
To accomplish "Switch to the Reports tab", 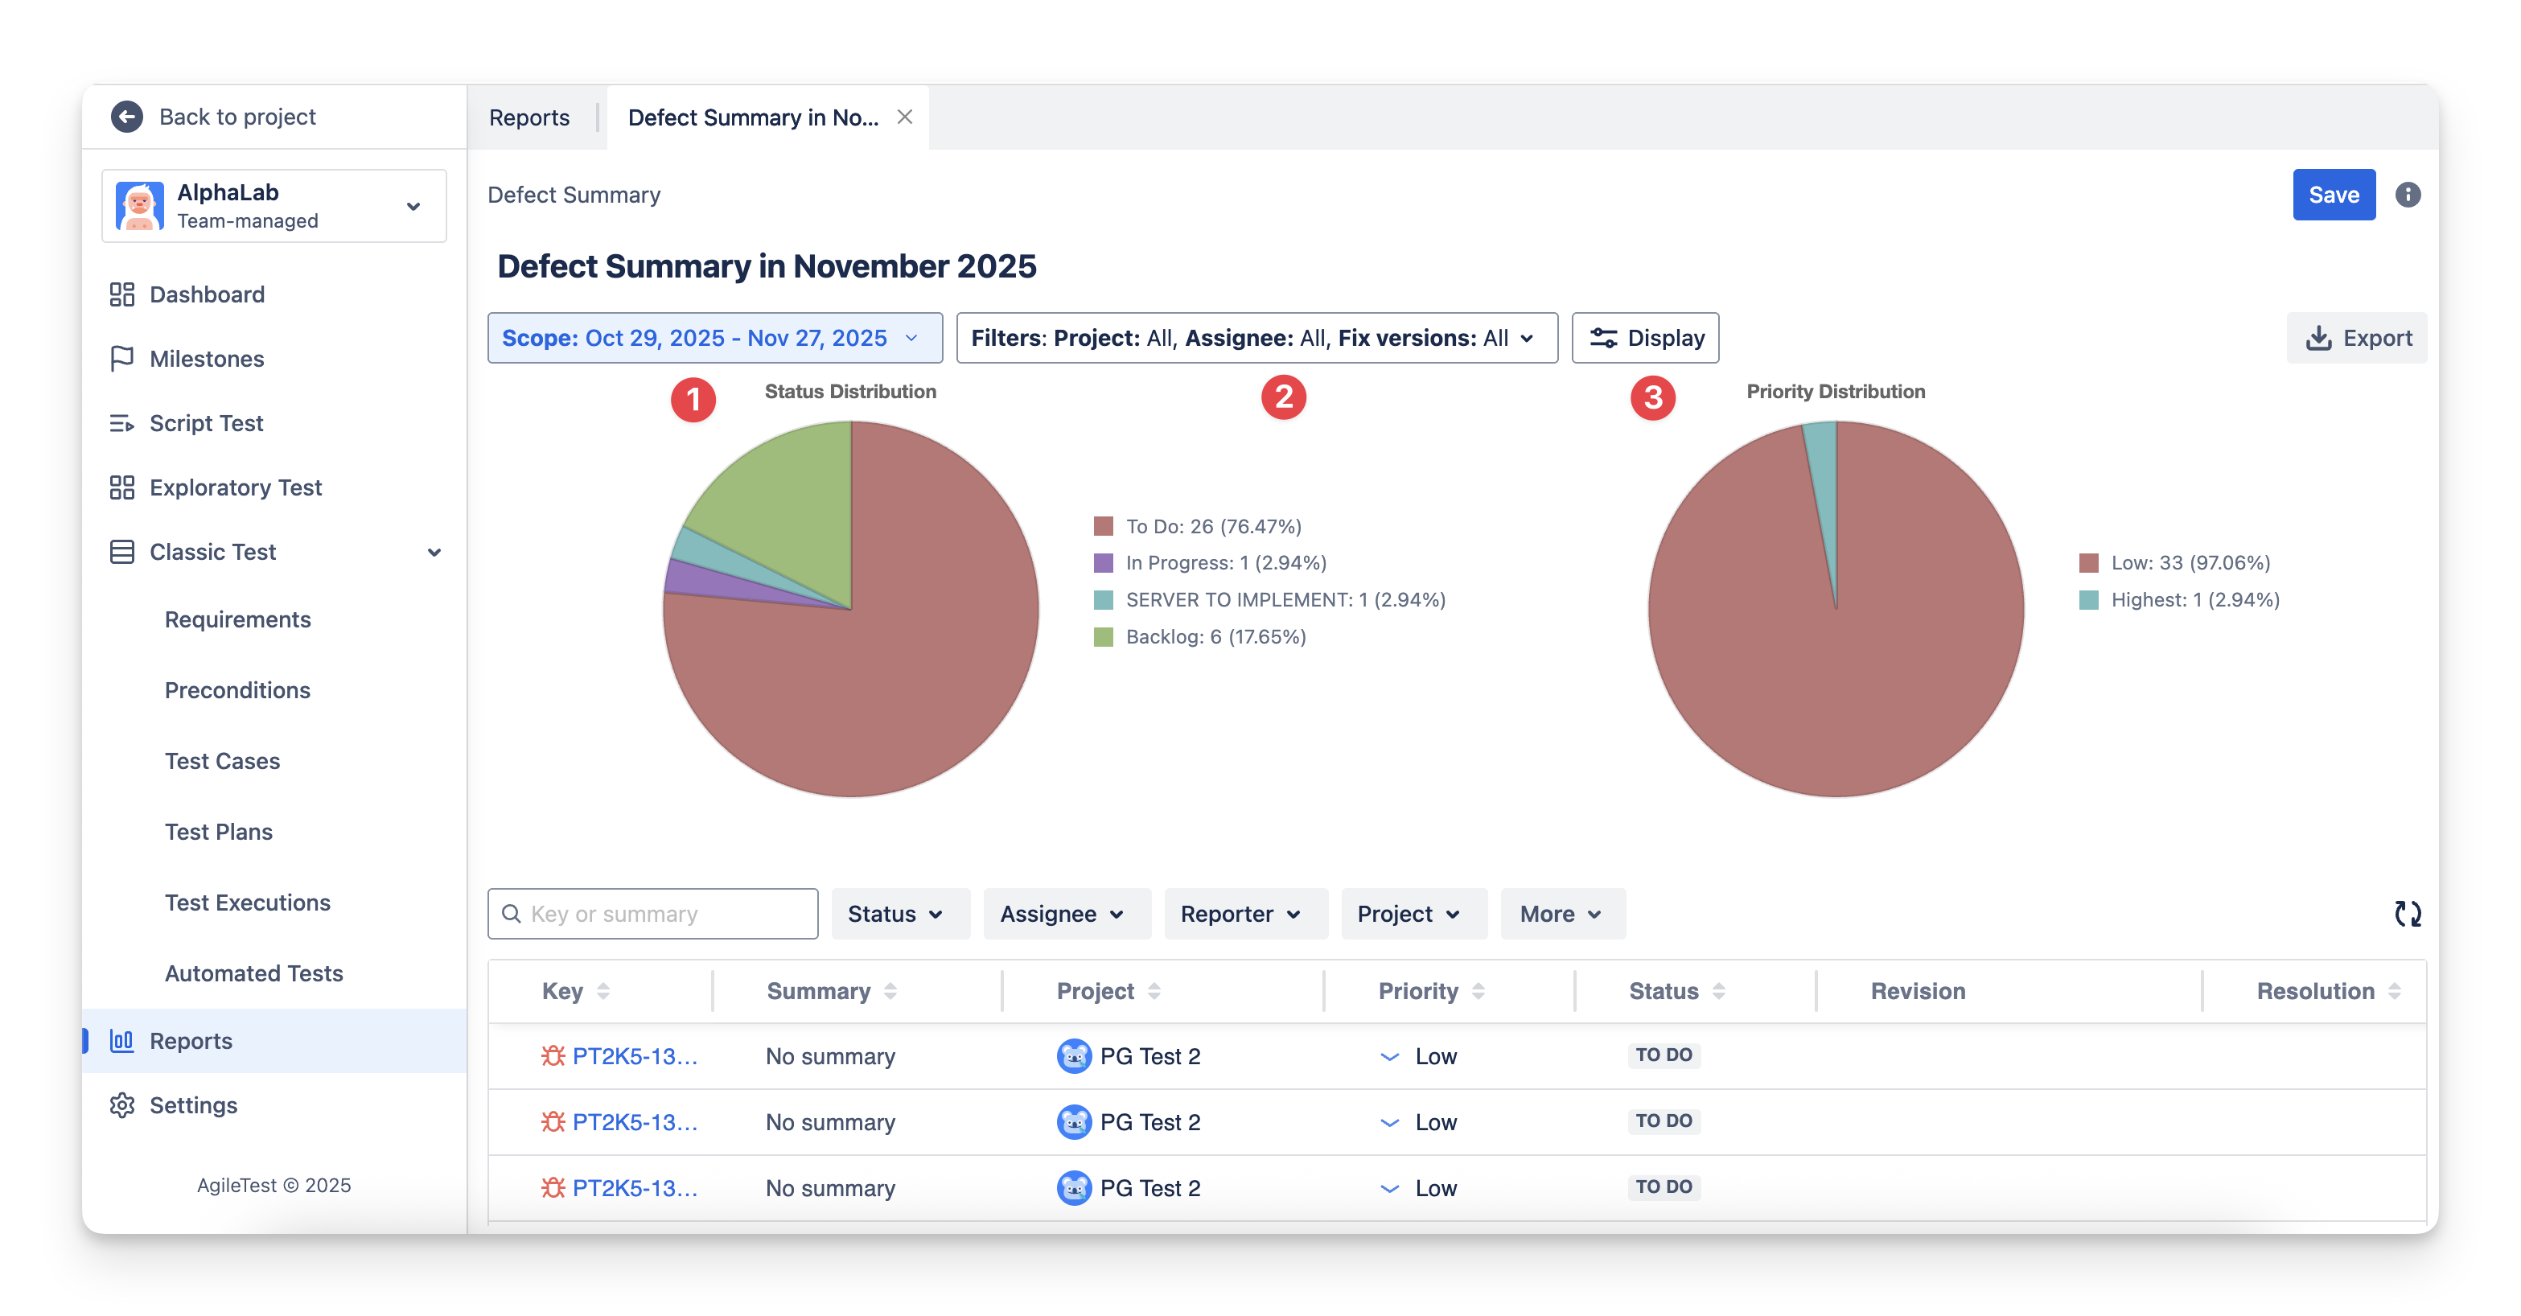I will click(529, 117).
